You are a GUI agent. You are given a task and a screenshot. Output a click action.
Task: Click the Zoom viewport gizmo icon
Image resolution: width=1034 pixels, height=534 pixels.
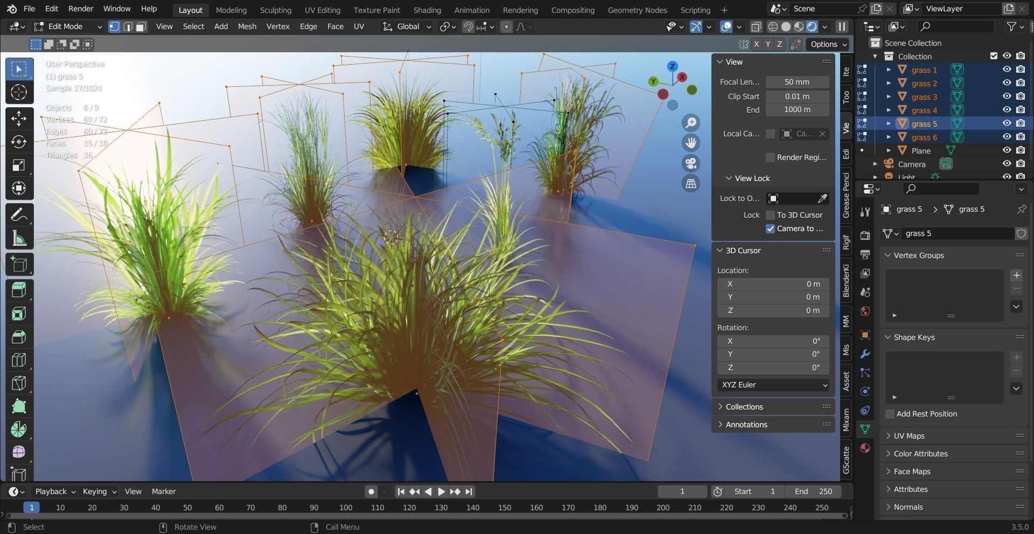691,122
